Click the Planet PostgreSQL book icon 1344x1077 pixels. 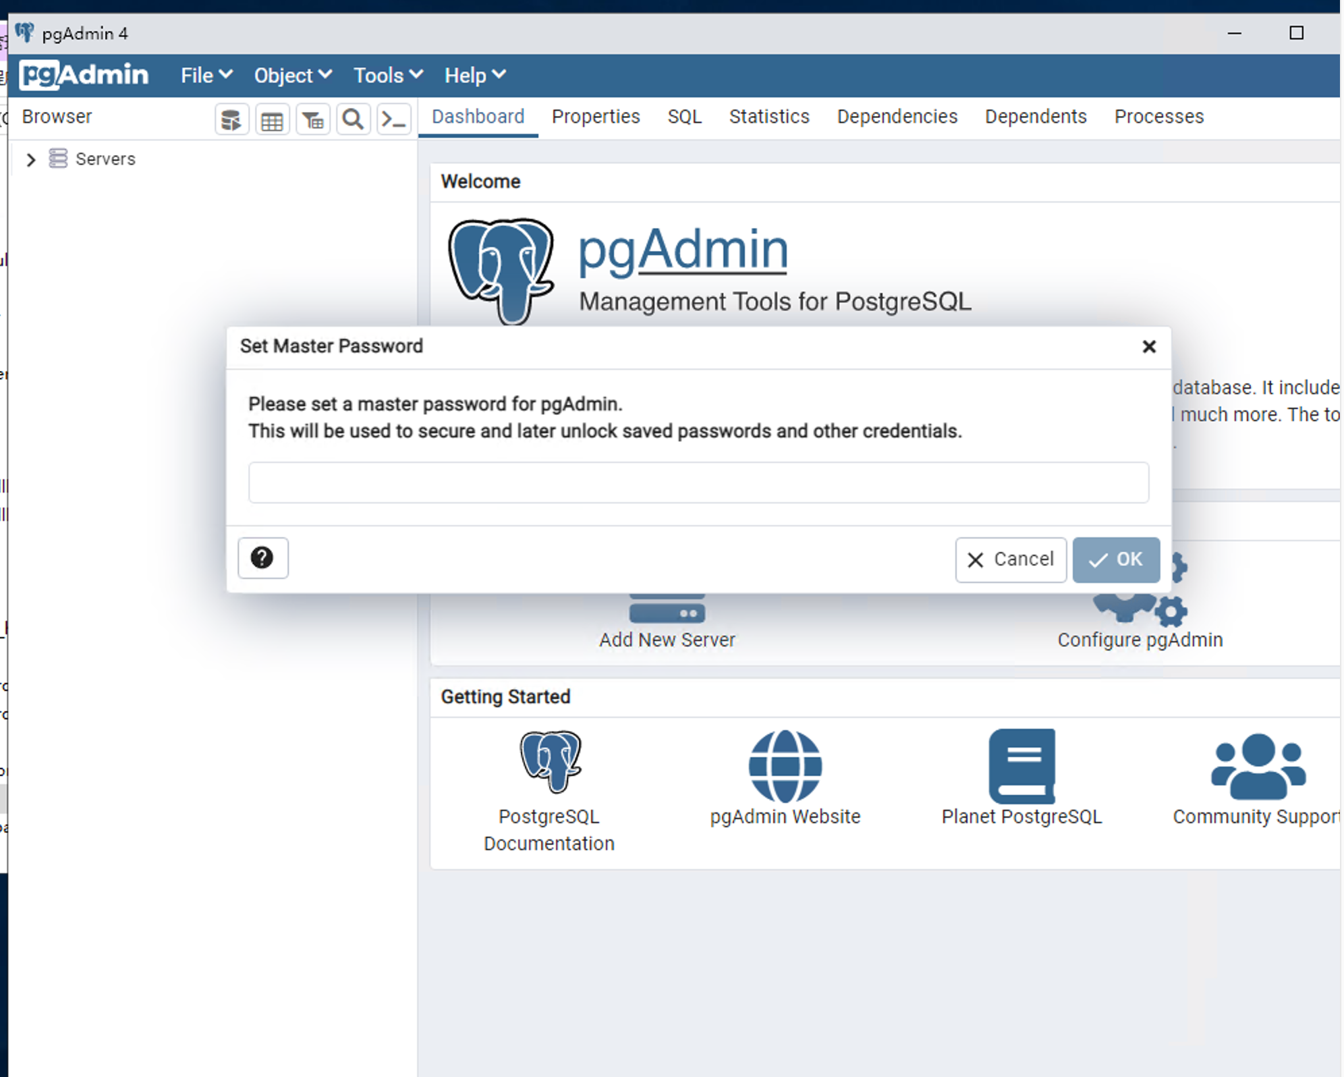1021,766
